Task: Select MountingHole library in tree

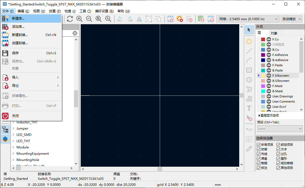Action: (28, 160)
